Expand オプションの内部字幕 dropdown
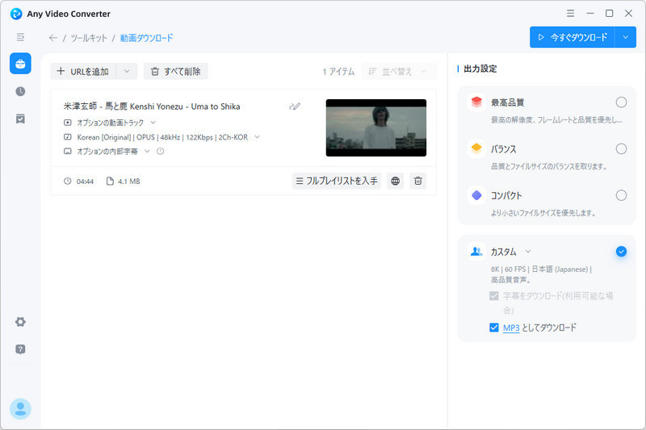This screenshot has width=646, height=430. (x=147, y=151)
